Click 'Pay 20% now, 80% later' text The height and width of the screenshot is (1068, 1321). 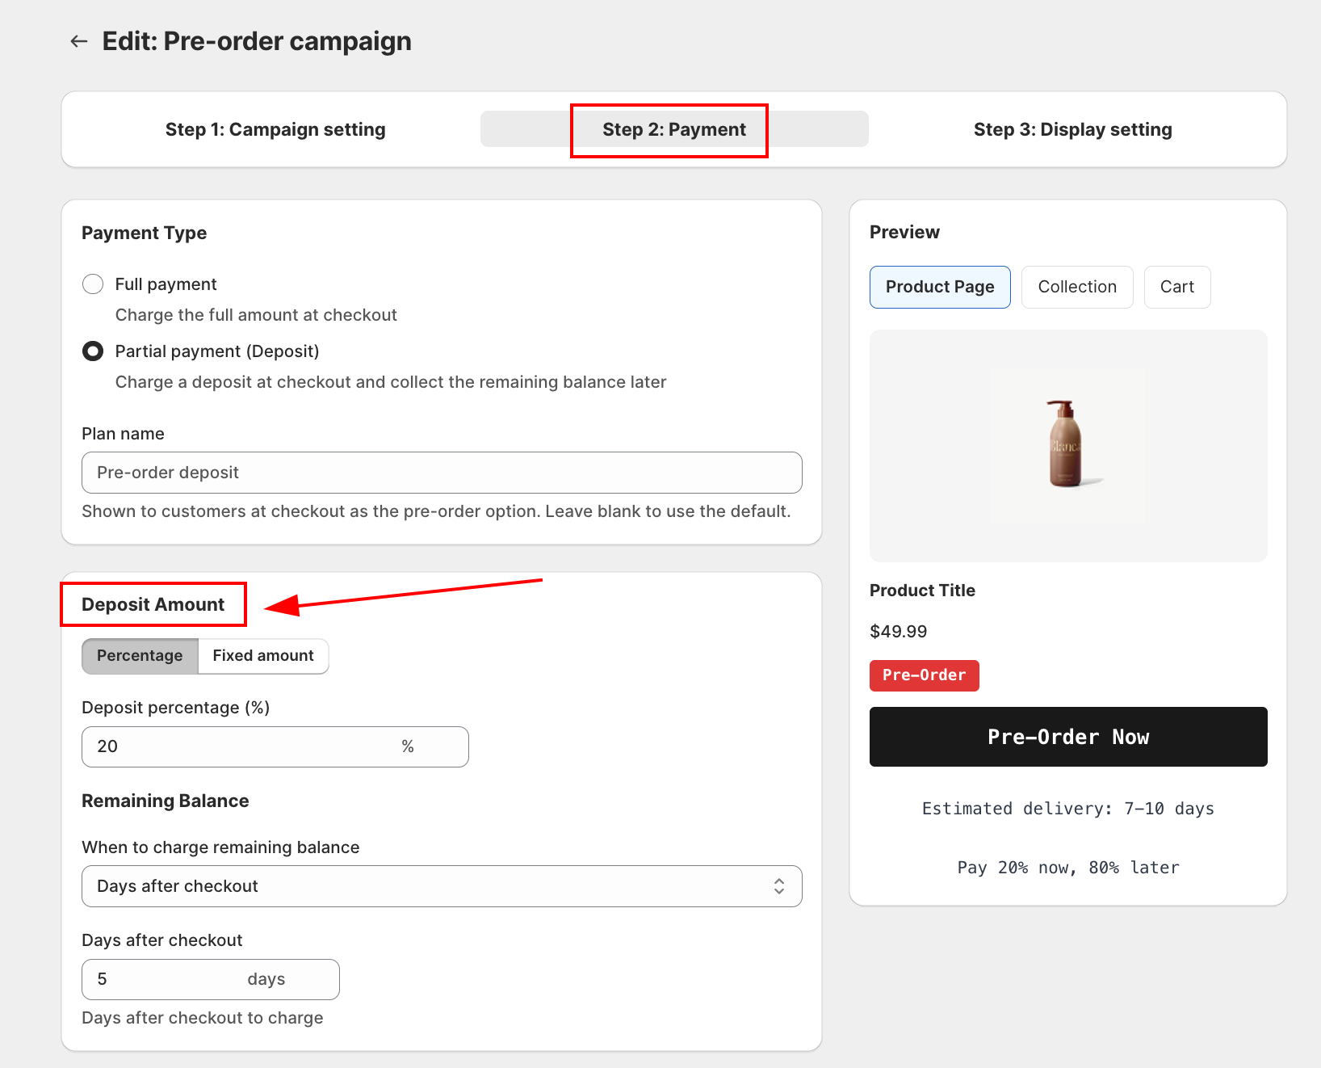[x=1068, y=868]
